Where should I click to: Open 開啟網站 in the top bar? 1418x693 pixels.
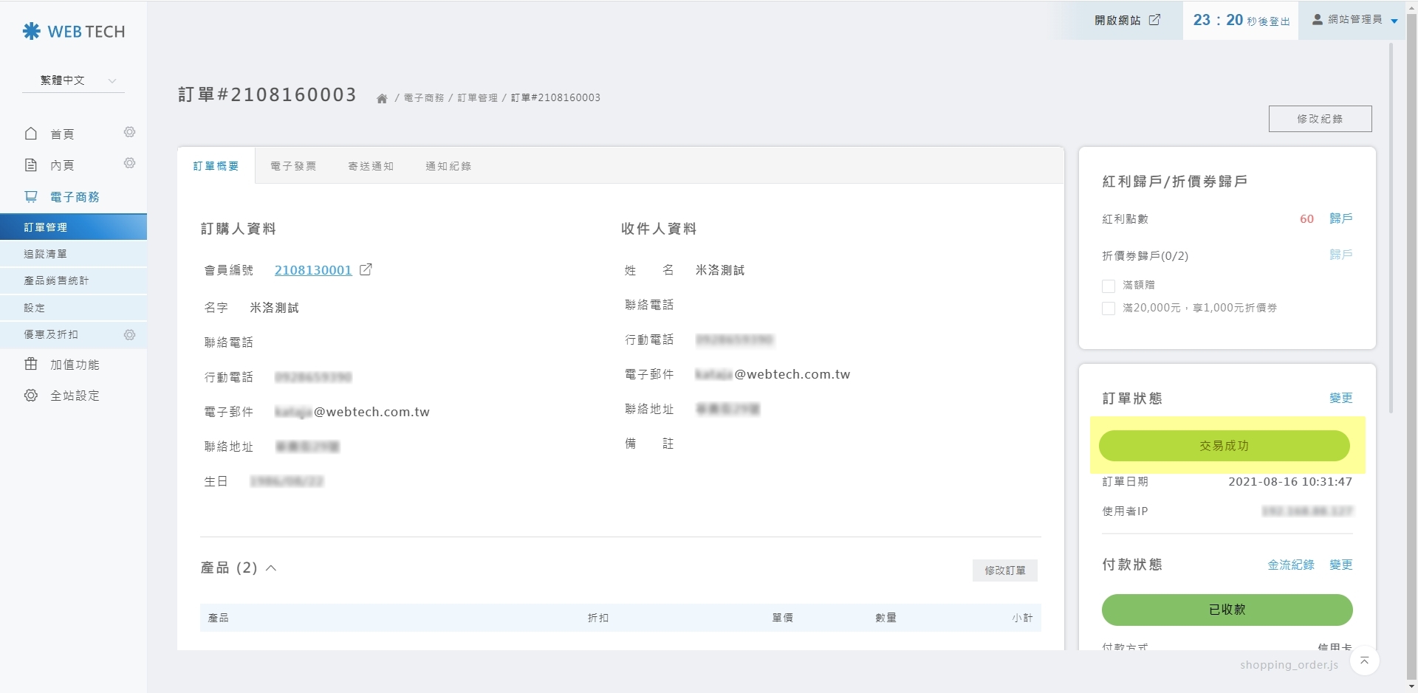point(1127,21)
